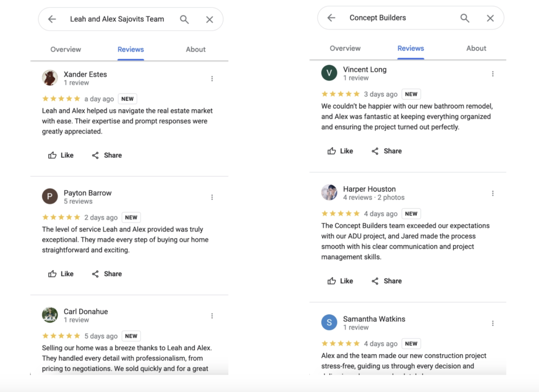Like Vincent Long's bathroom remodel review

point(340,151)
